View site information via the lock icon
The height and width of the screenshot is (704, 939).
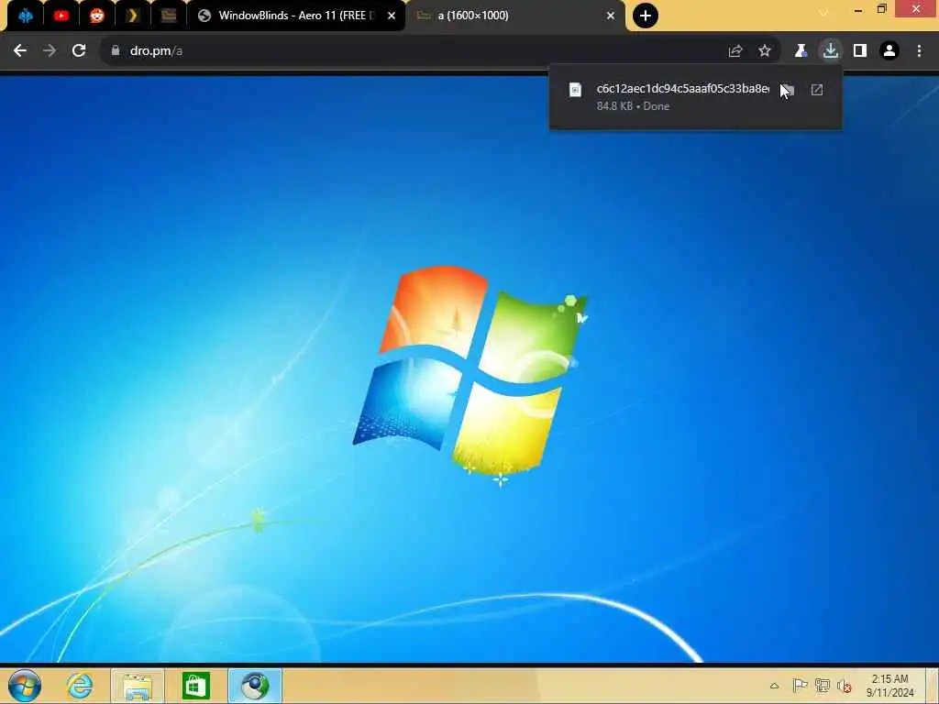click(116, 51)
